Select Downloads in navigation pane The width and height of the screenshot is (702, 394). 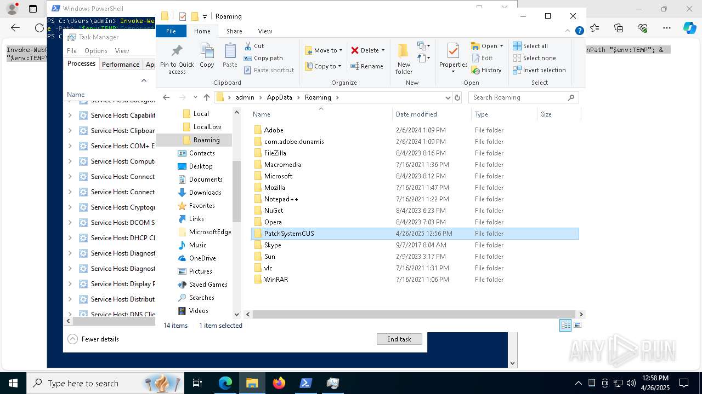point(205,193)
